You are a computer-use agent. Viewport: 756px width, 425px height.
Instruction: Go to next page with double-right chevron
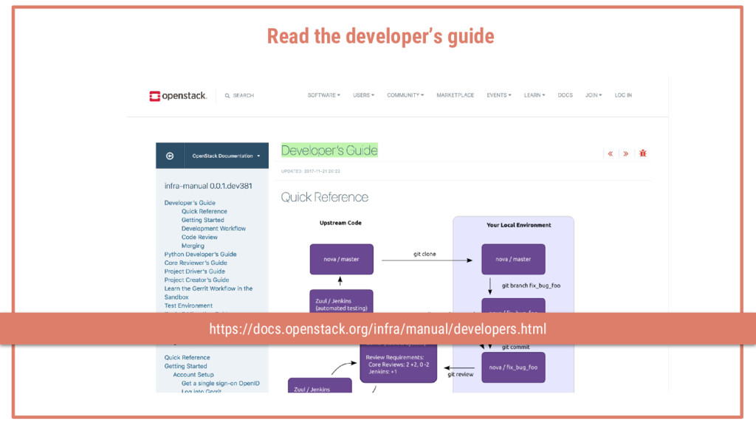(626, 153)
